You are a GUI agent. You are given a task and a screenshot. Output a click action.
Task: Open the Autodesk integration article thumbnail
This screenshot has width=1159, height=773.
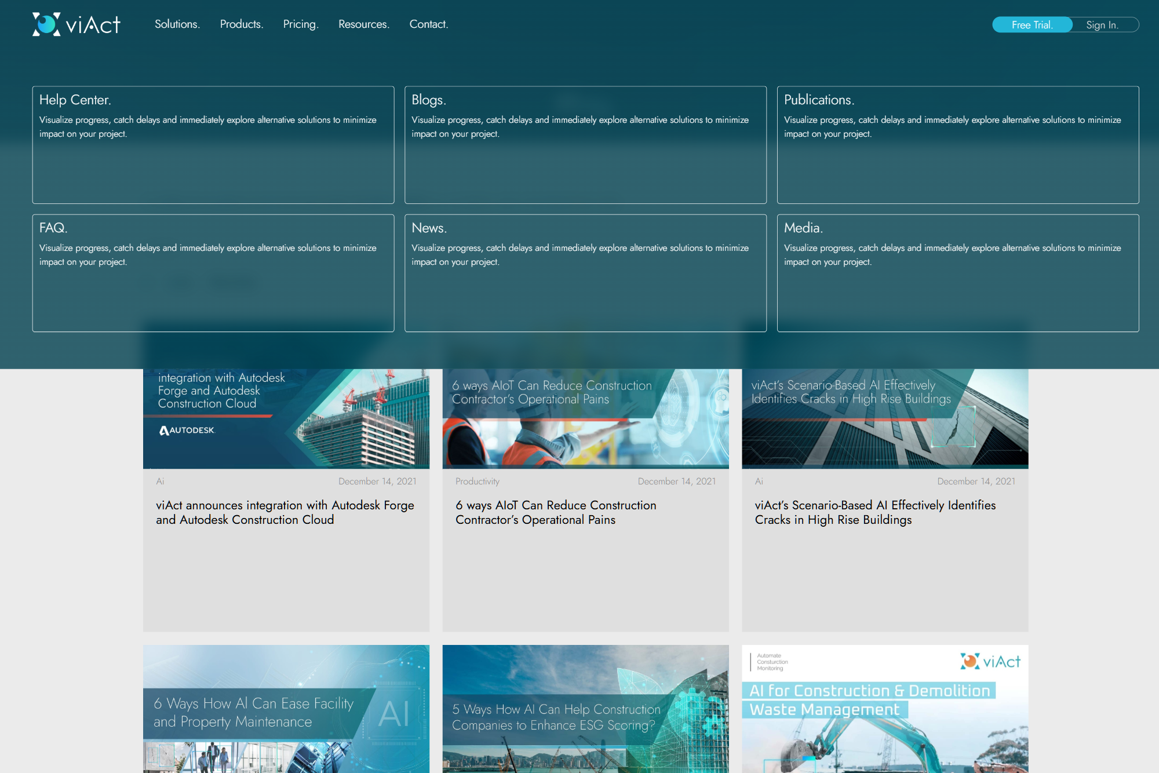[286, 419]
